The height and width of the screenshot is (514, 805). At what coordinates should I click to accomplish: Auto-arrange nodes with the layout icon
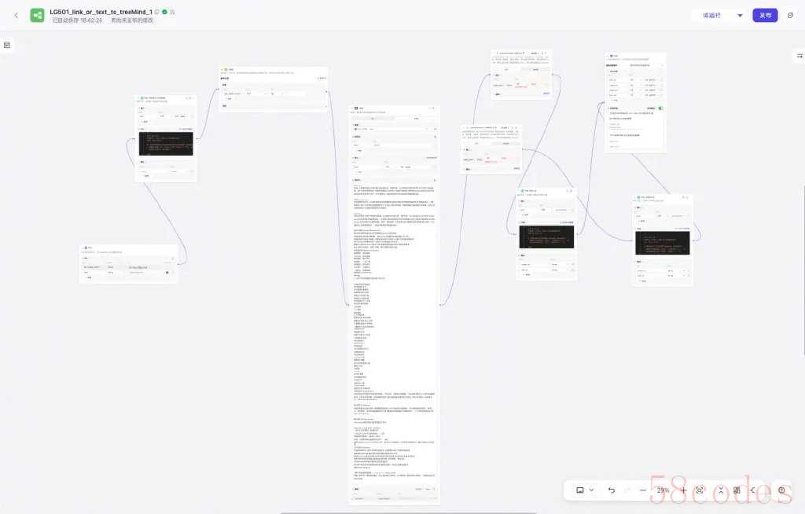737,490
